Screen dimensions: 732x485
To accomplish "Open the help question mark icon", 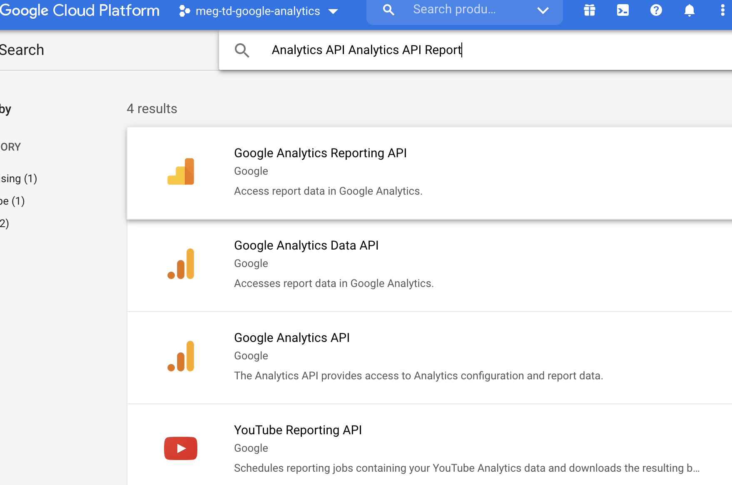I will (x=656, y=10).
